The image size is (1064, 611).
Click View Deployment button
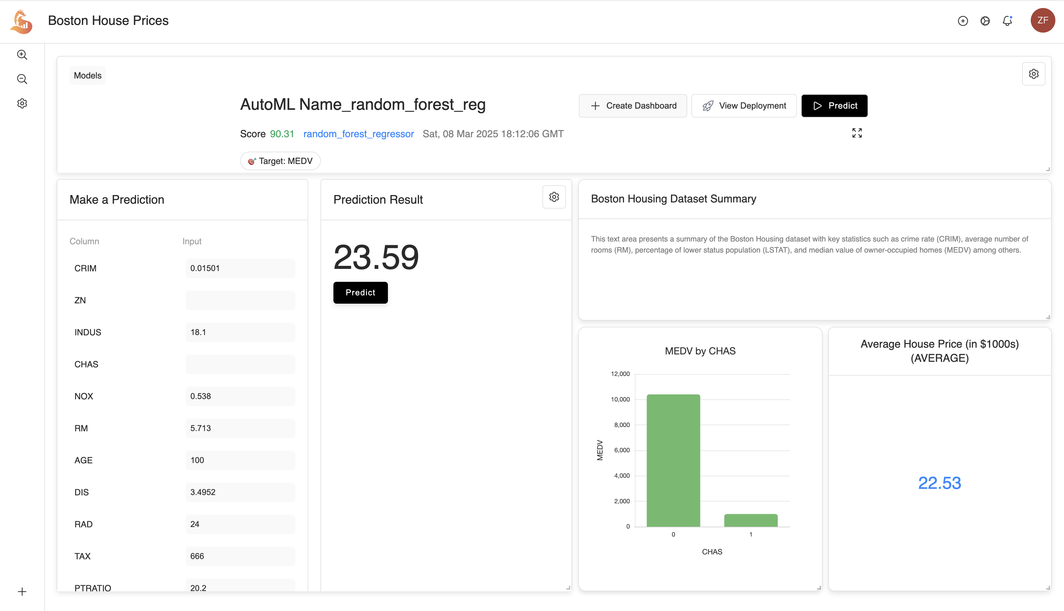744,106
